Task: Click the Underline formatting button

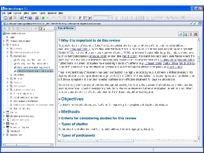Action: point(125,18)
